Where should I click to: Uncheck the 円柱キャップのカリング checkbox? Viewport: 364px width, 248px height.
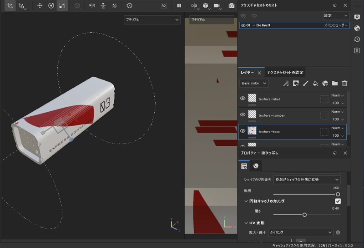tap(338, 201)
